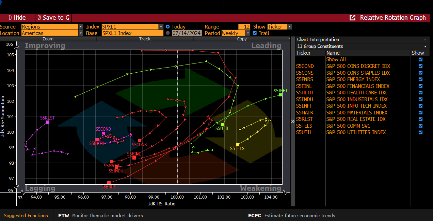The width and height of the screenshot is (433, 221).
Task: Click the yellow S5TELS marker on the chart
Action: 238,145
